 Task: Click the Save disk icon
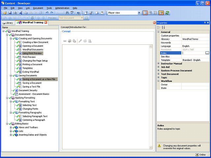pyautogui.click(x=10, y=13)
